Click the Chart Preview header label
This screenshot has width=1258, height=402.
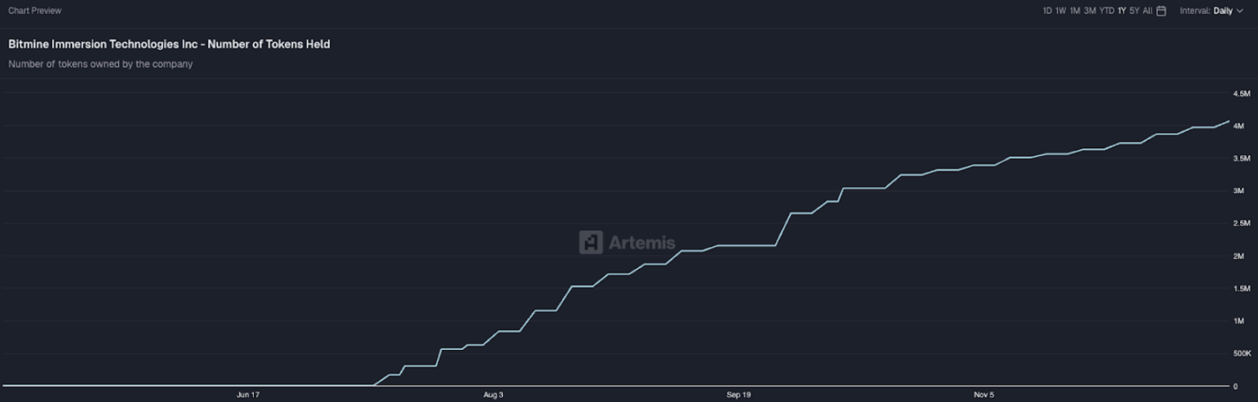point(35,11)
